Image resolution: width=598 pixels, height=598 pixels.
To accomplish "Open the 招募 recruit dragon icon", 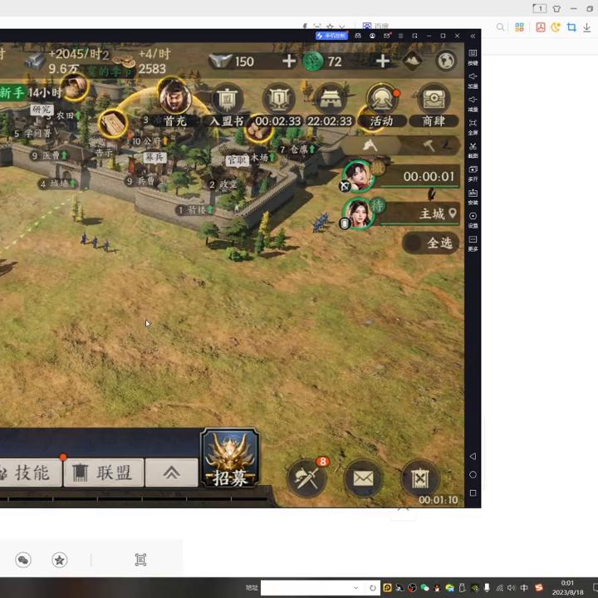I will point(230,458).
